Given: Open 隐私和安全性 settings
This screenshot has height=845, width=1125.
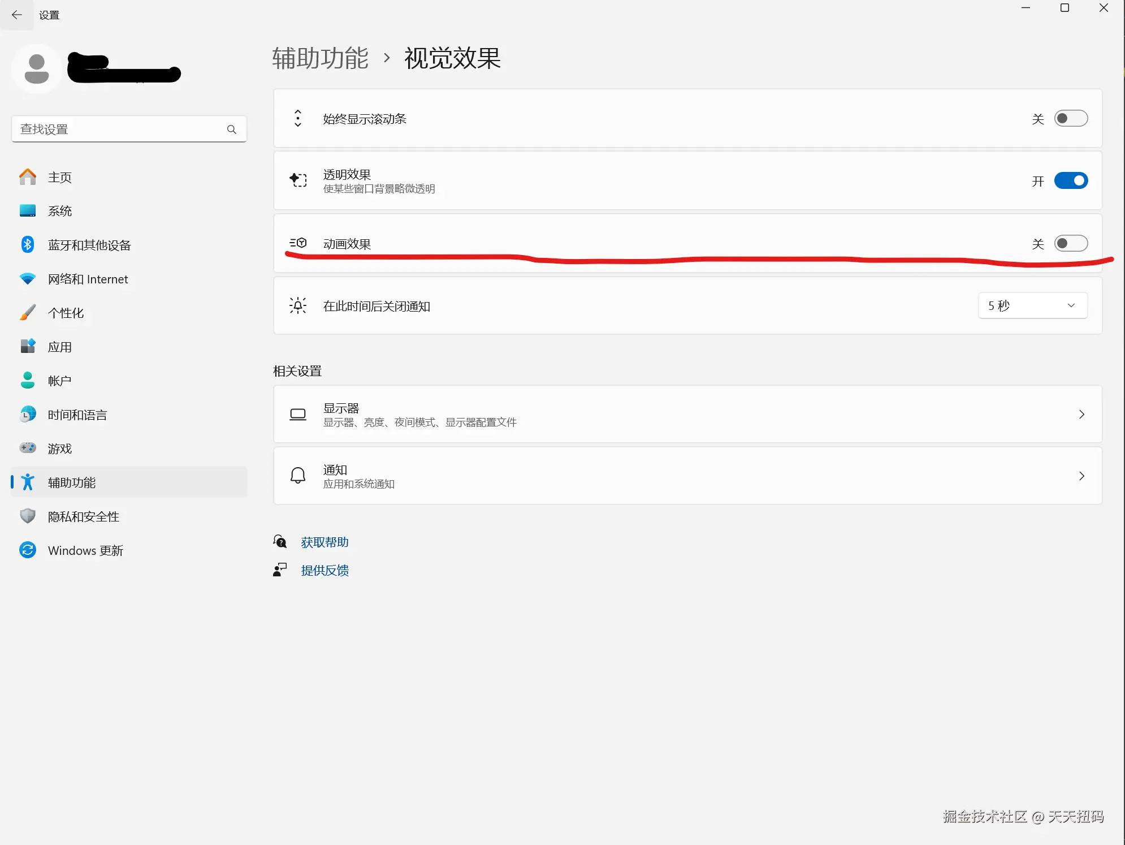Looking at the screenshot, I should click(x=83, y=516).
